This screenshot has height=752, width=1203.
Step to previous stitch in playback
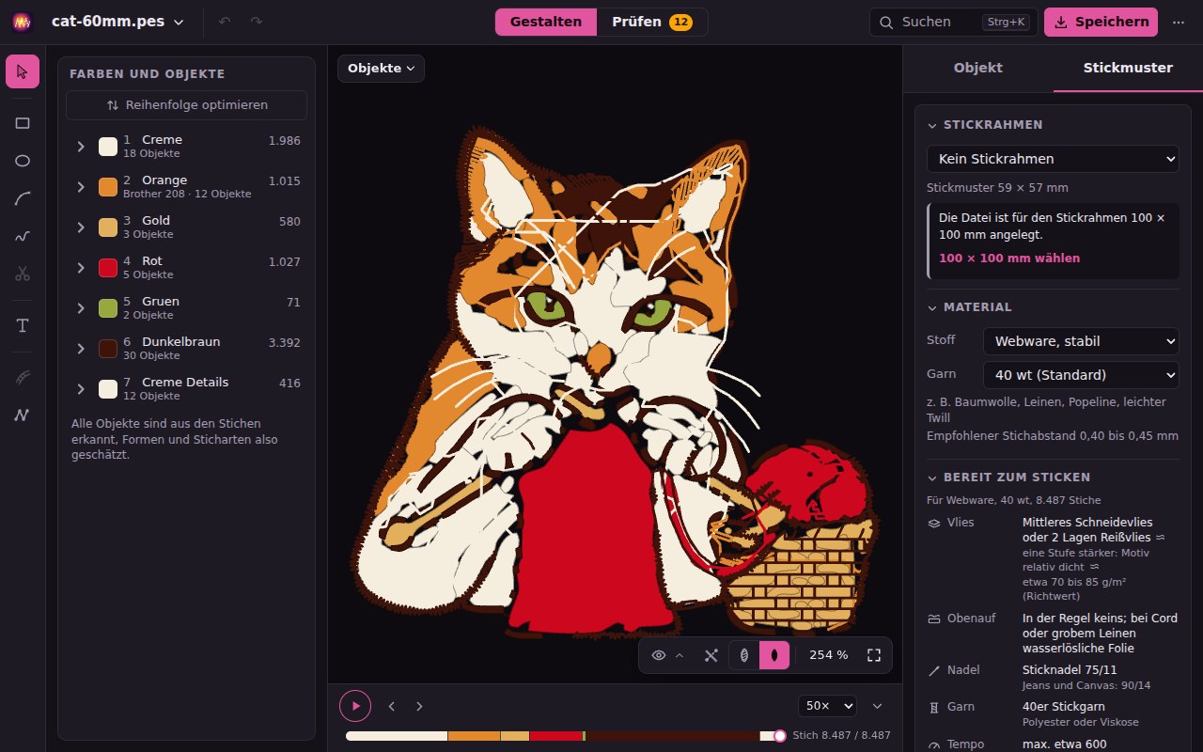(392, 706)
